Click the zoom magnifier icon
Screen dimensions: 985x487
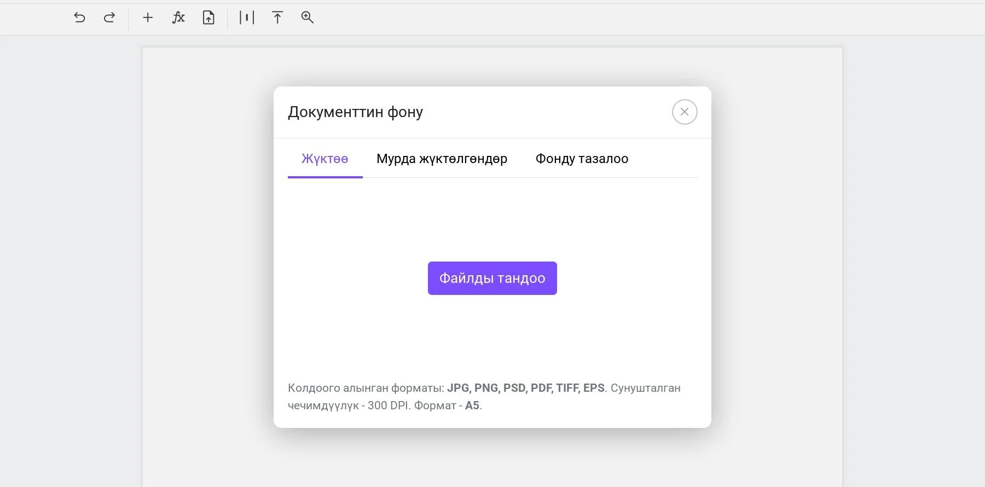click(x=308, y=18)
